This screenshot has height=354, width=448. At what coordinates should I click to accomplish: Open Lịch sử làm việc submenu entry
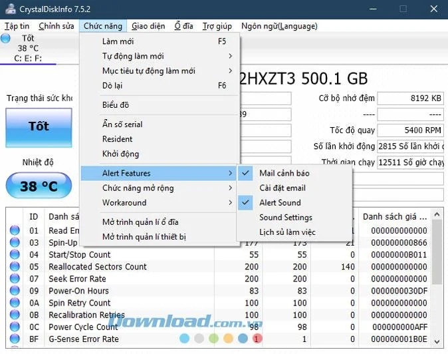294,232
